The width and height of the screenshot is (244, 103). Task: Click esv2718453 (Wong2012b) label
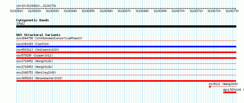pos(35,67)
